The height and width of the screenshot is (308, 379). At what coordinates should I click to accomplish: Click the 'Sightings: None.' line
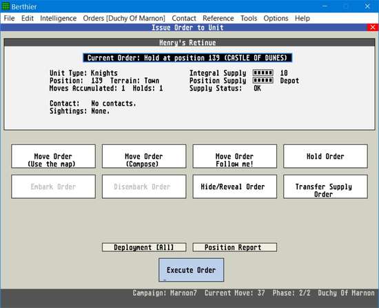79,111
